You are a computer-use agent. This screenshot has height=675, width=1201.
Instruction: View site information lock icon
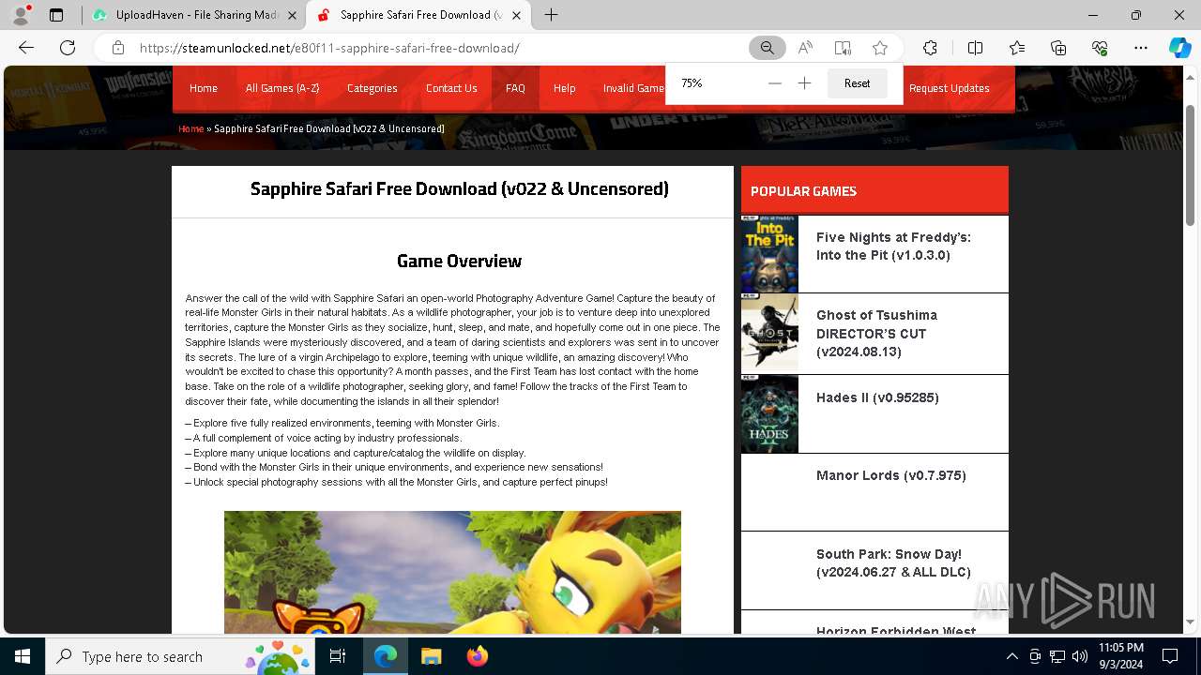(x=118, y=48)
